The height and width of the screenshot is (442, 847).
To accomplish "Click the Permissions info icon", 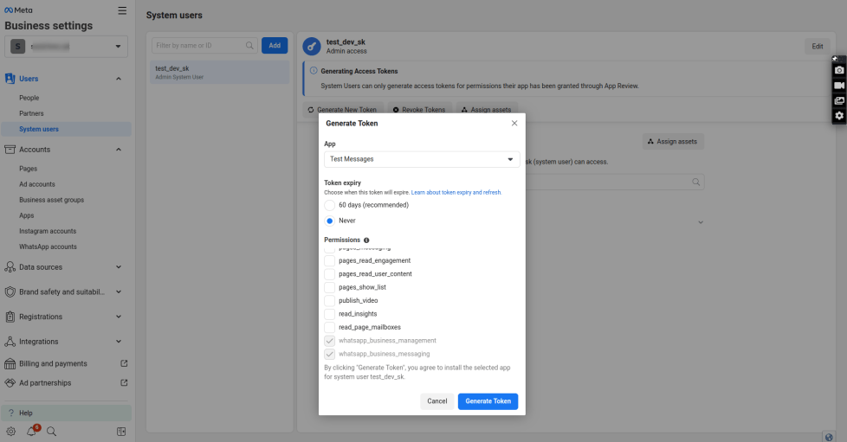I will [x=366, y=240].
